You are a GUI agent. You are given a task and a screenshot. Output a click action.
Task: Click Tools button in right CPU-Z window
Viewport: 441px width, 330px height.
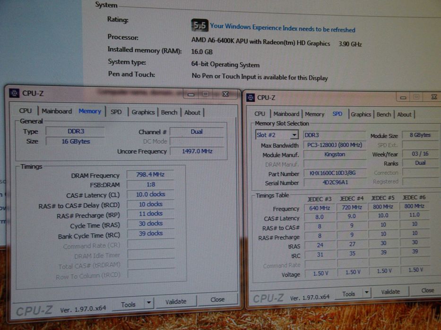coord(349,294)
